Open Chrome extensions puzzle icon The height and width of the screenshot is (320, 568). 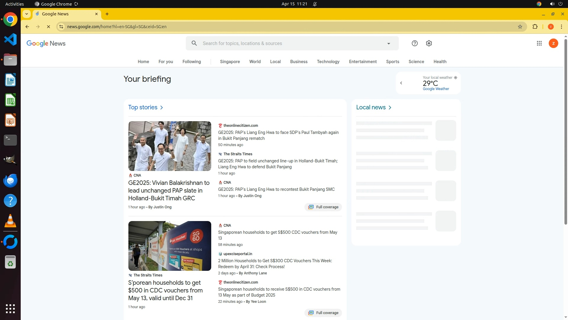(x=535, y=27)
